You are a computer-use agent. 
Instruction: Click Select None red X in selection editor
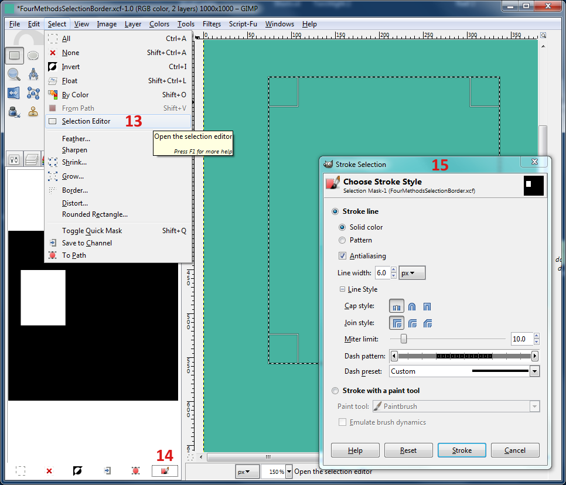49,470
